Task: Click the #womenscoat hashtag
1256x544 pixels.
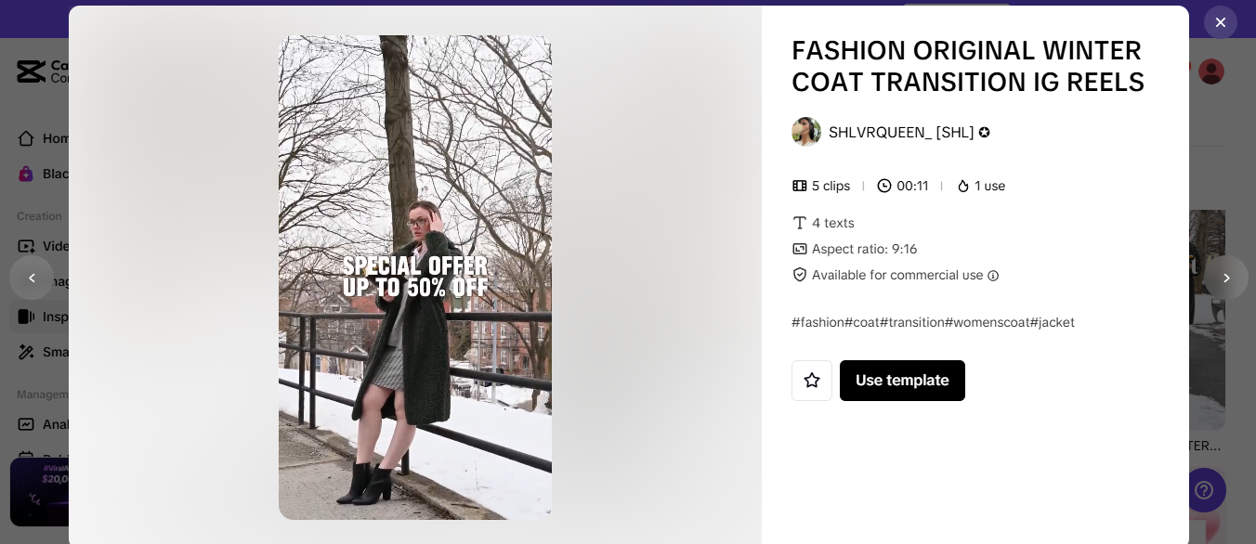Action: (x=987, y=322)
